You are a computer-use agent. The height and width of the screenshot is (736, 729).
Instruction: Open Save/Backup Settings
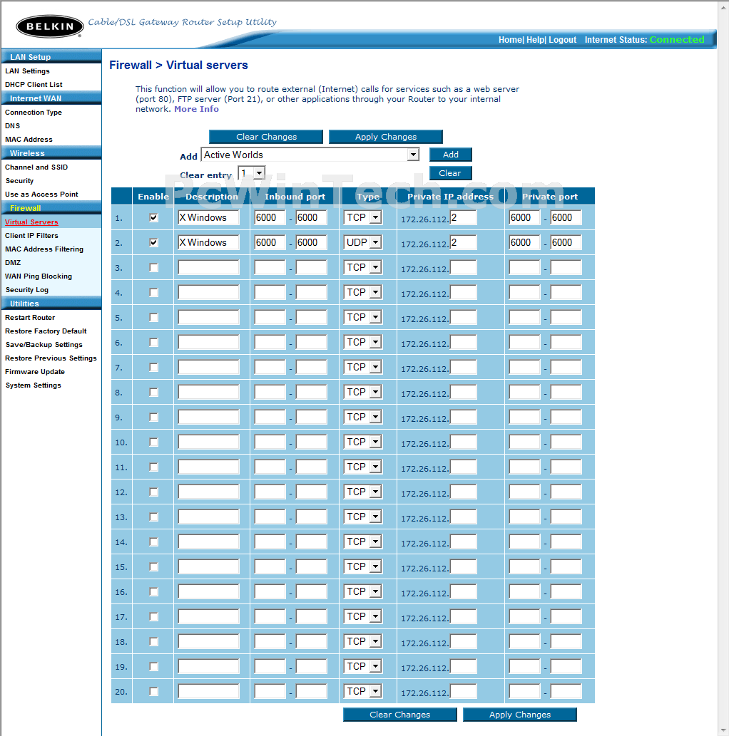44,345
